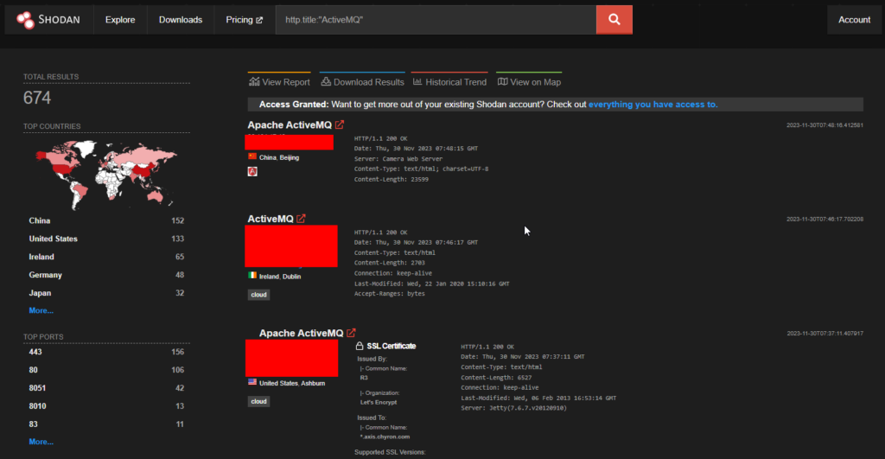Open the Historical Trend tab

(449, 82)
